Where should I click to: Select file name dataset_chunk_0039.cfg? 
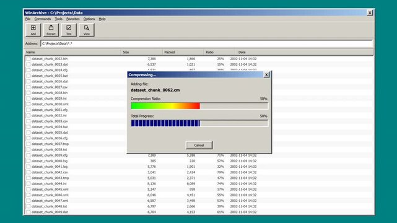50,155
